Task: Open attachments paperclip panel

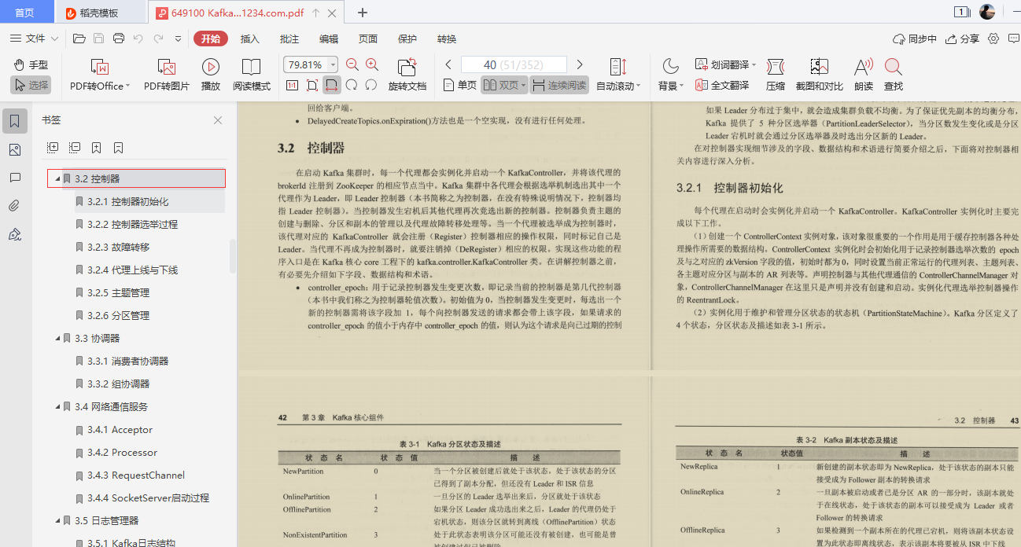Action: point(14,206)
